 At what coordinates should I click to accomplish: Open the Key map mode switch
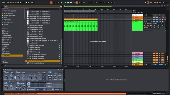tap(151, 2)
